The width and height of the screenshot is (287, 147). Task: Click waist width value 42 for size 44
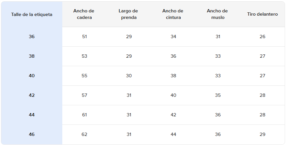(x=173, y=115)
